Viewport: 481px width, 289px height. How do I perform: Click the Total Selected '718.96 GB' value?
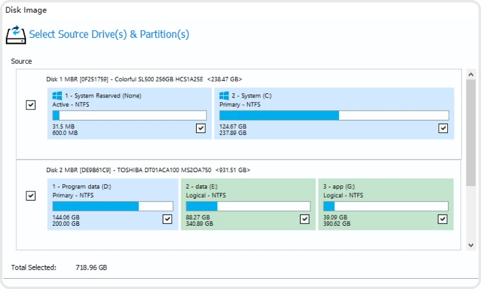91,267
